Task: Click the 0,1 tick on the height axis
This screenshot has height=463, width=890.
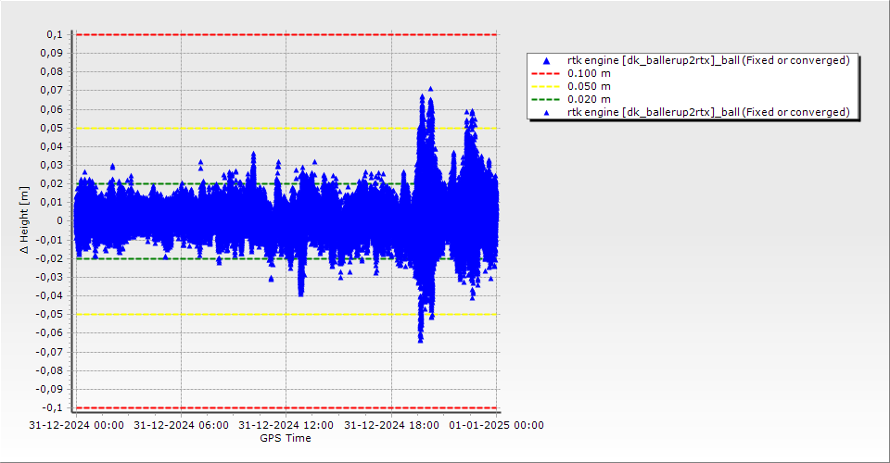Action: coord(55,34)
